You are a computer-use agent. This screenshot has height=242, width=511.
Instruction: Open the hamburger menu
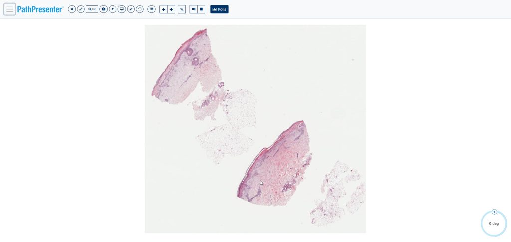point(10,9)
